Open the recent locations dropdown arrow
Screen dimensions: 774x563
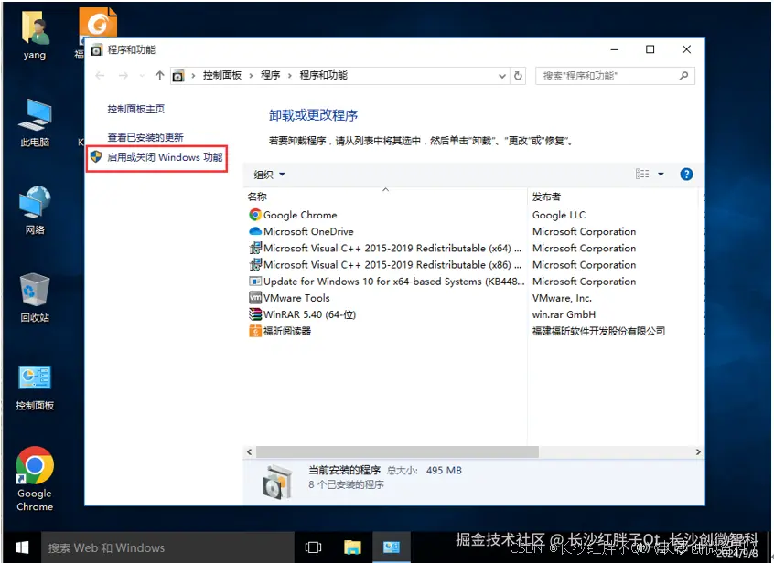coord(142,76)
